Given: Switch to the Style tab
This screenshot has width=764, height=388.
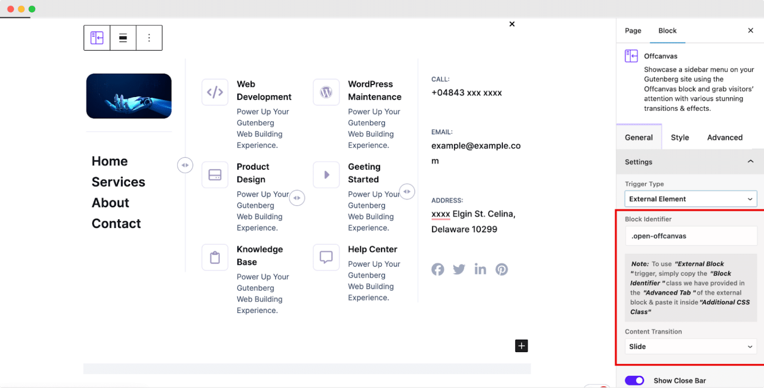Looking at the screenshot, I should pos(679,137).
